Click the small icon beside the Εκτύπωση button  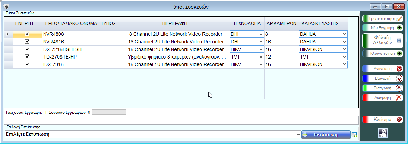[354, 134]
